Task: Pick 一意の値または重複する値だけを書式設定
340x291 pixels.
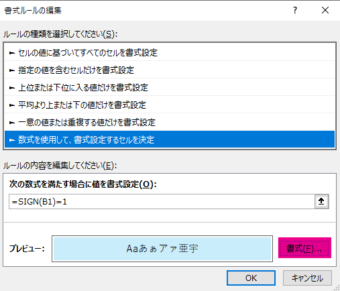Action: click(x=170, y=123)
